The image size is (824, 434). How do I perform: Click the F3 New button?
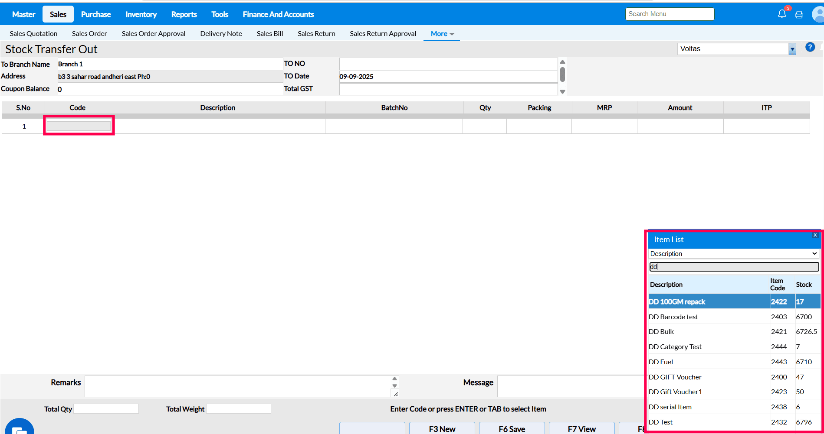(442, 428)
